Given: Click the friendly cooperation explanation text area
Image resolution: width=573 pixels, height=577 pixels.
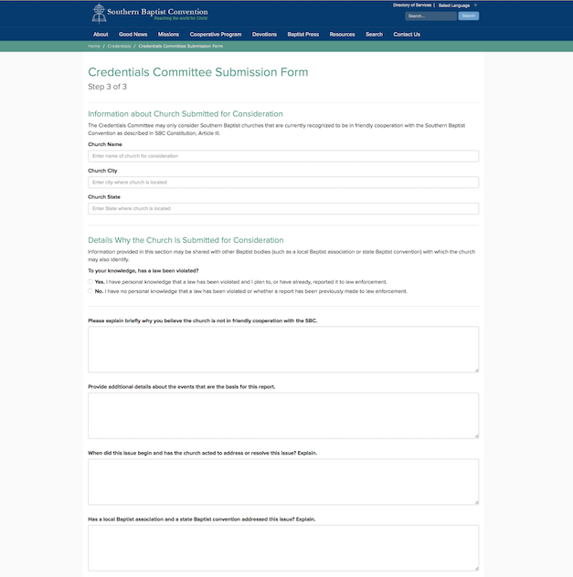Looking at the screenshot, I should coord(283,349).
